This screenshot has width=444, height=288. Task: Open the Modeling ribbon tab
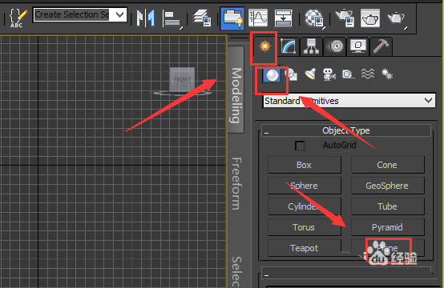point(236,90)
